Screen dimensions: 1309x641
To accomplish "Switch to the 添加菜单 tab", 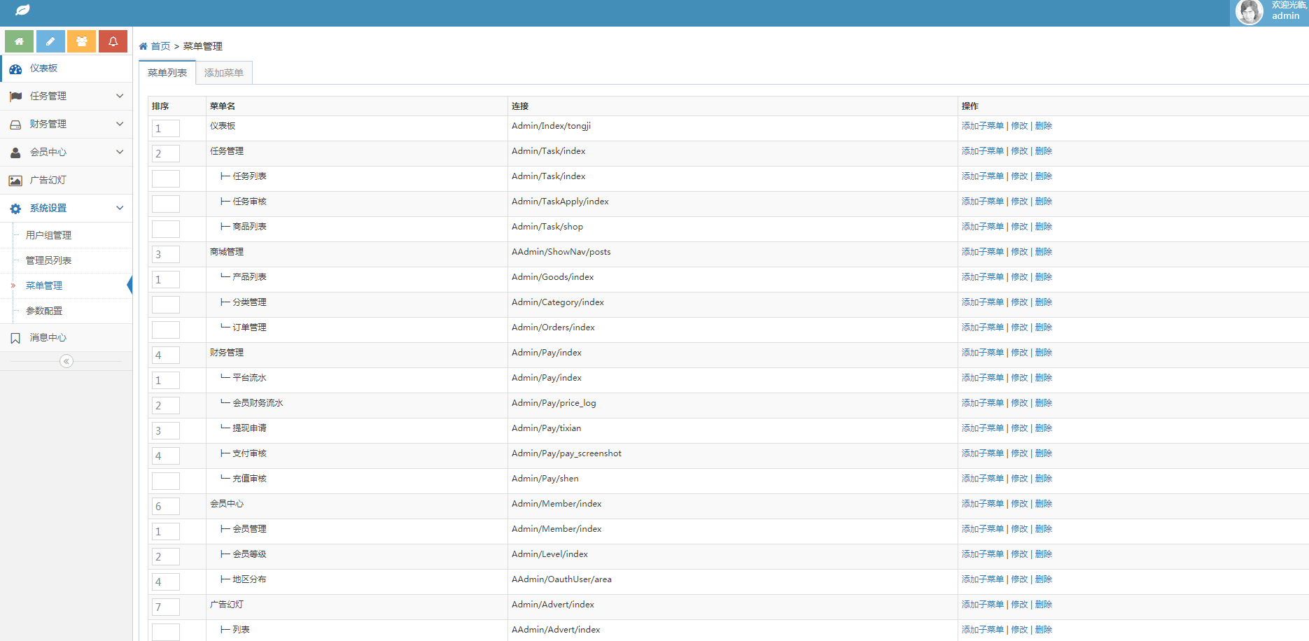I will click(224, 73).
